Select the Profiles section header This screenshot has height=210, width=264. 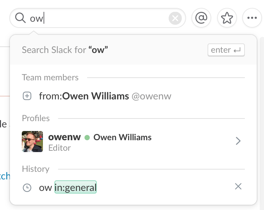click(36, 118)
